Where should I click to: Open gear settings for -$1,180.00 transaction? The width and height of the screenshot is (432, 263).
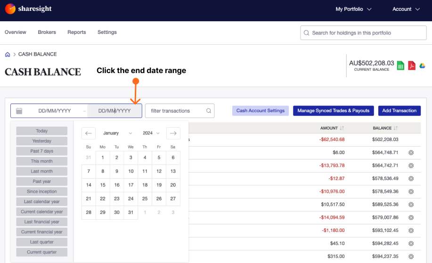point(411,230)
